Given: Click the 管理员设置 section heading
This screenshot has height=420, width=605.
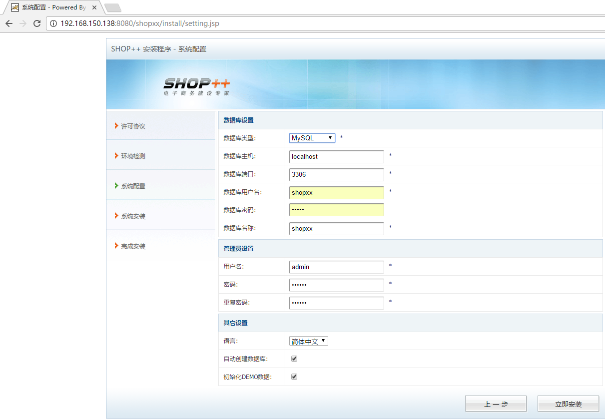Looking at the screenshot, I should pyautogui.click(x=238, y=249).
